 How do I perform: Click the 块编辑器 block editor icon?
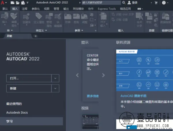coord(58,16)
